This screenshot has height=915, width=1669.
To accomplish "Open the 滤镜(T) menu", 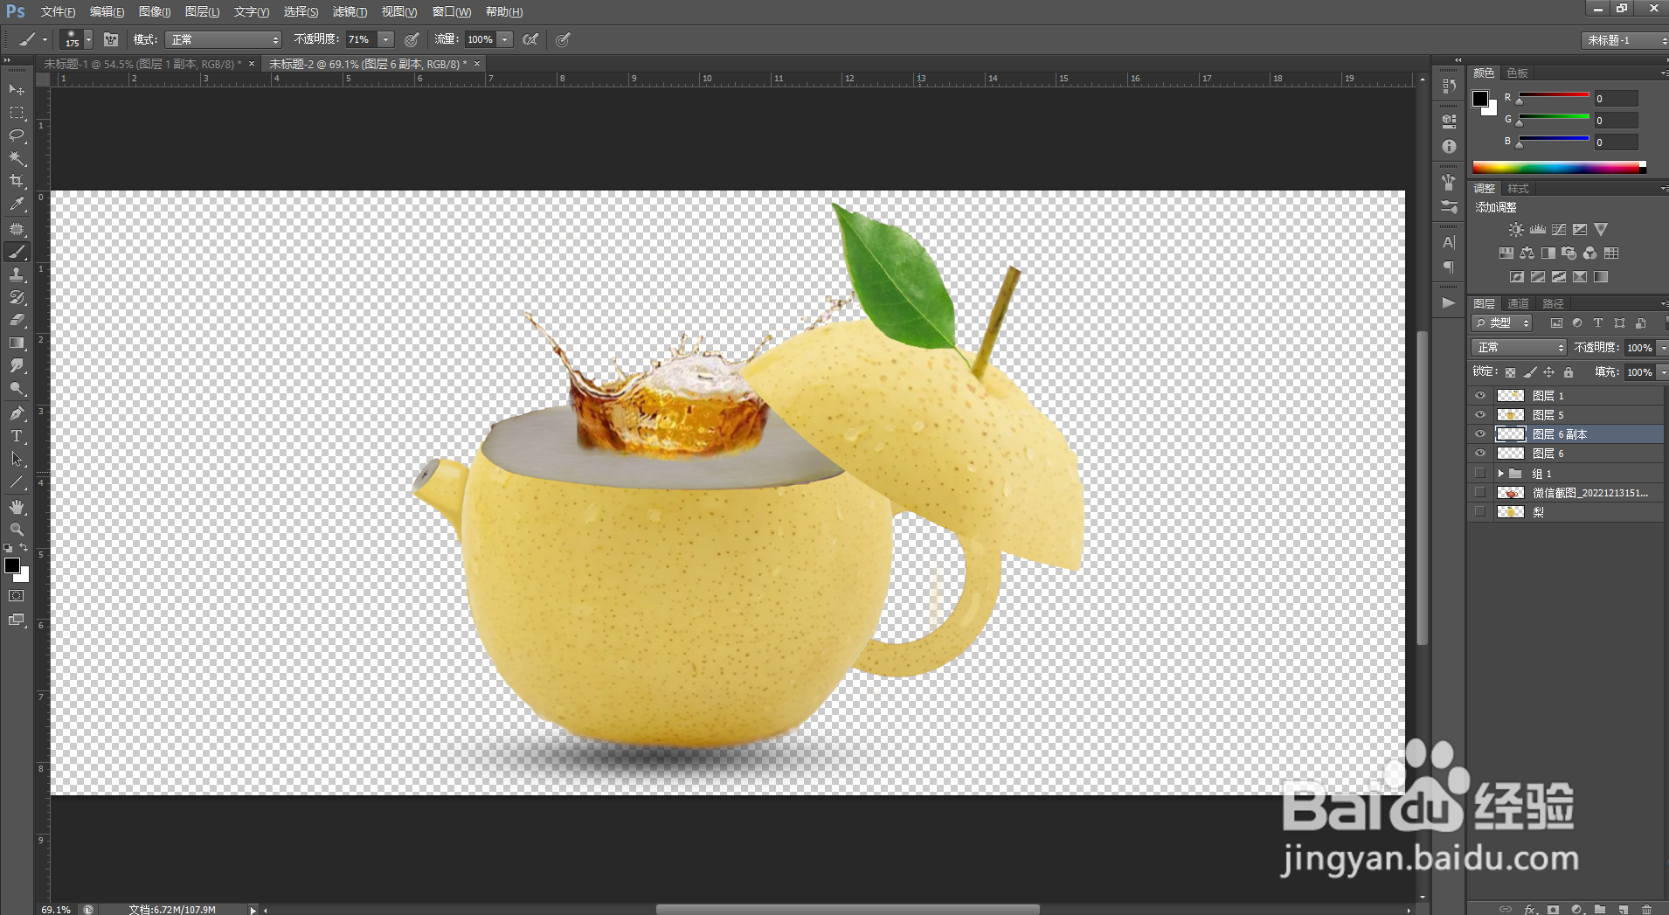I will (350, 12).
